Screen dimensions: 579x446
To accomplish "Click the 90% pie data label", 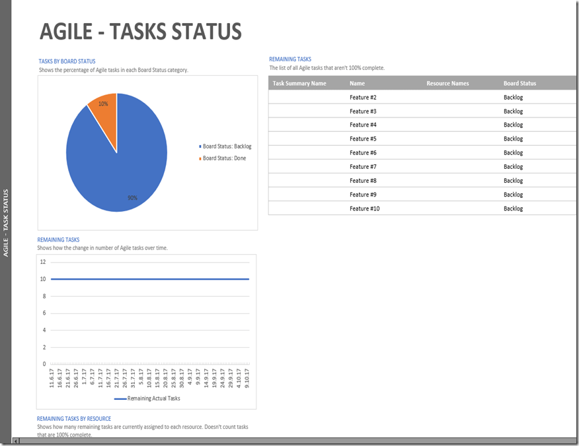I will coord(132,198).
